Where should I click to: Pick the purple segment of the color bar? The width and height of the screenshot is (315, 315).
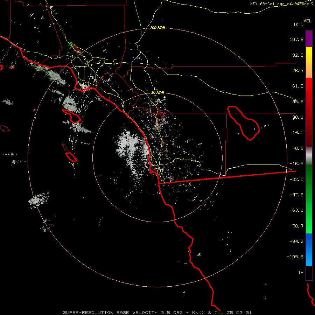tap(309, 39)
